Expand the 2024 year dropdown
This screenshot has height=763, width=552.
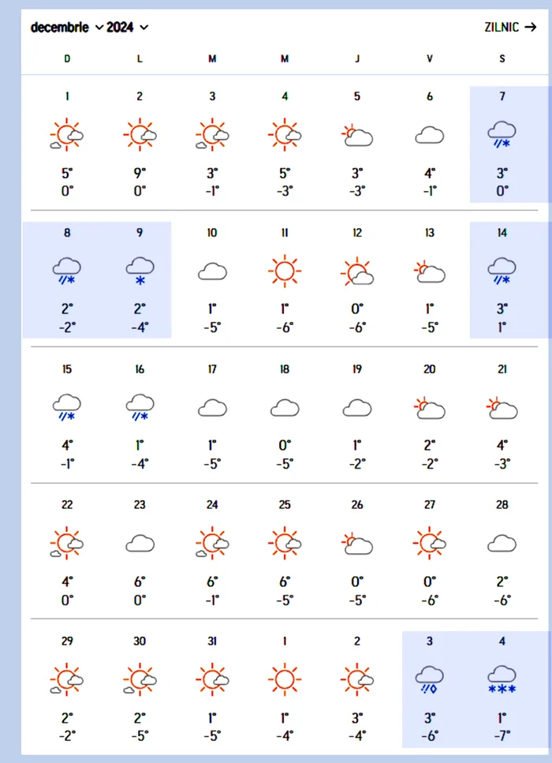coord(128,28)
